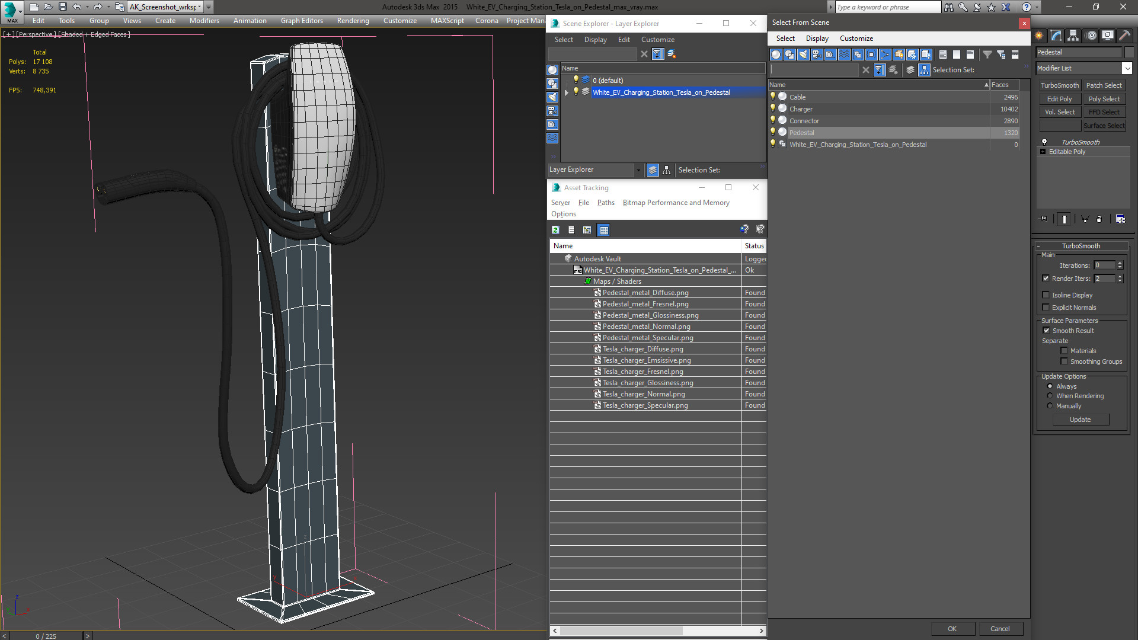The width and height of the screenshot is (1138, 640).
Task: Toggle cameras filter in Scene Explorer sidebar
Action: point(552,111)
